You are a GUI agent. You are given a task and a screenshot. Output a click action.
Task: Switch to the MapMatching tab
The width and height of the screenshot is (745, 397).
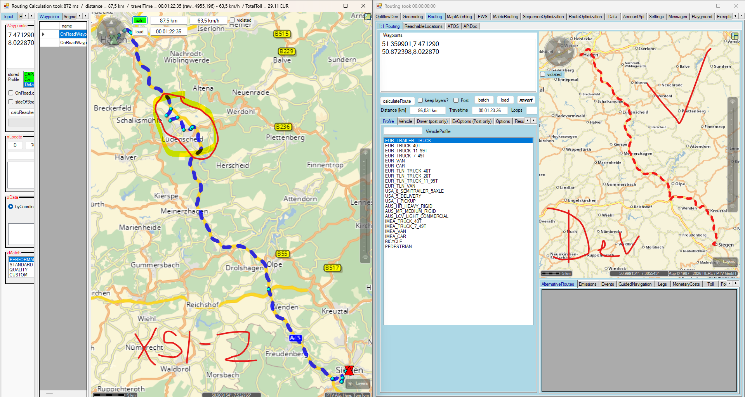[x=459, y=17]
